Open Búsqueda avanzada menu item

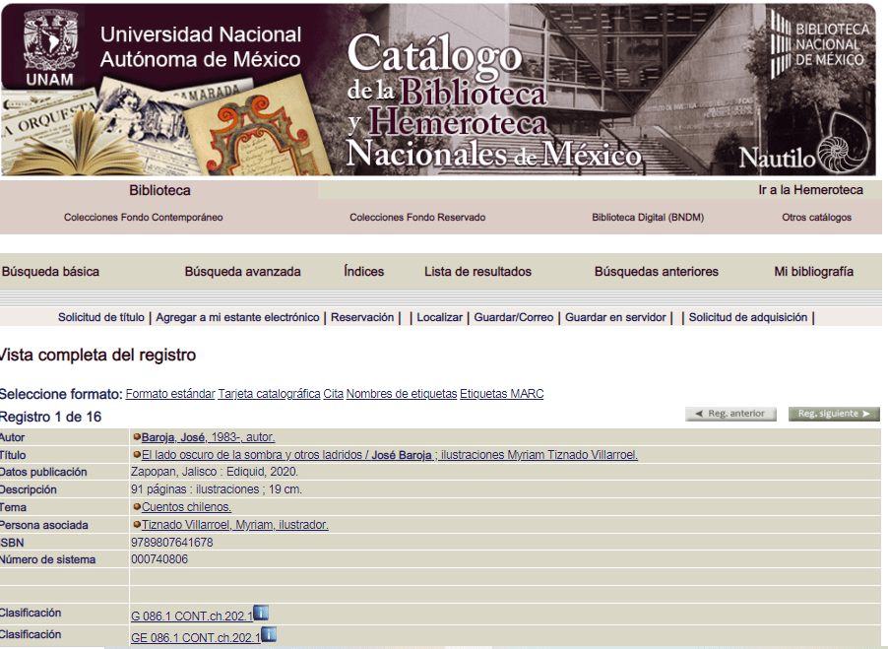(x=242, y=272)
